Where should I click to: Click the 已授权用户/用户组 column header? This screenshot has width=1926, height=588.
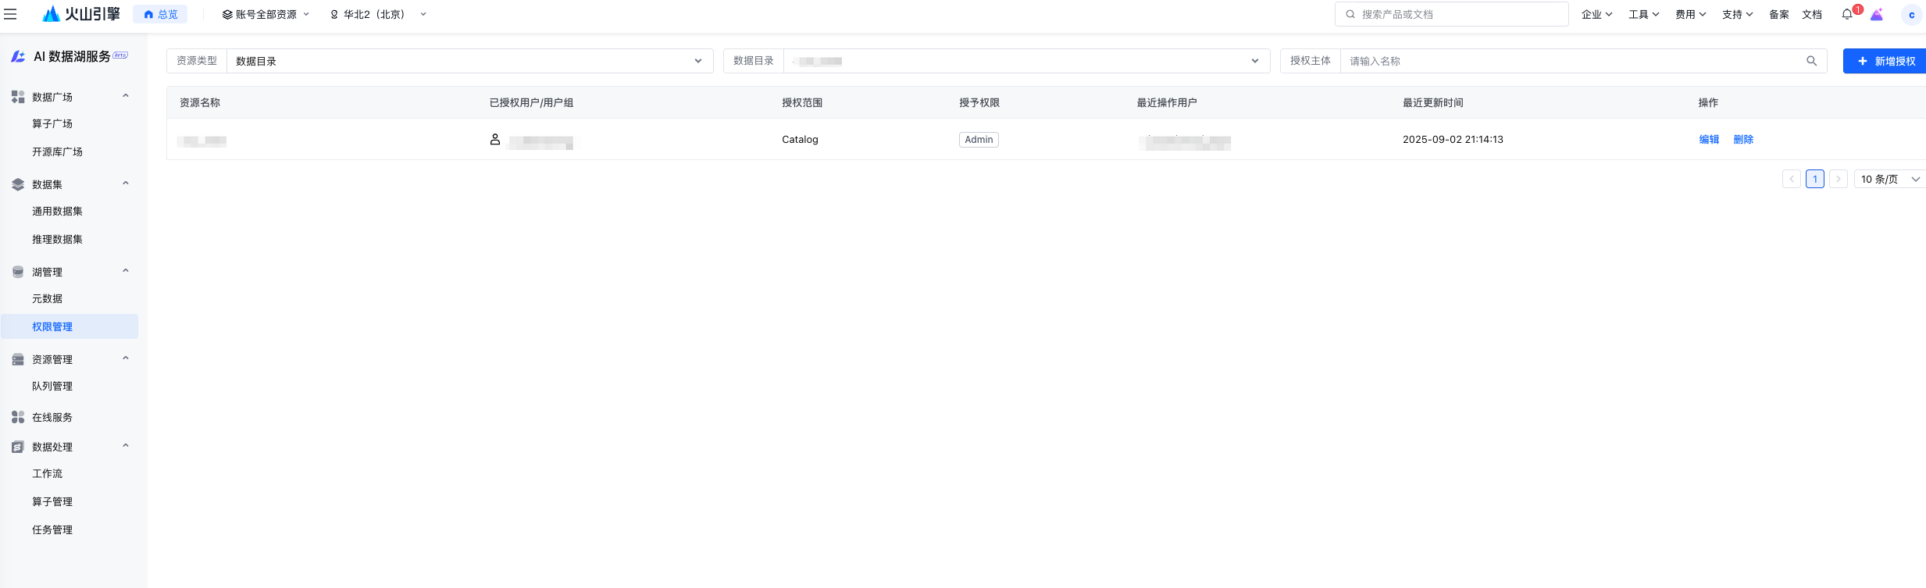(x=531, y=102)
